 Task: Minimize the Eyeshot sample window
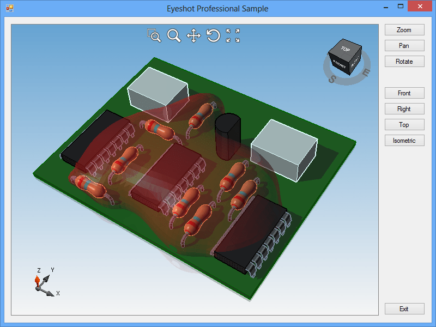click(386, 7)
